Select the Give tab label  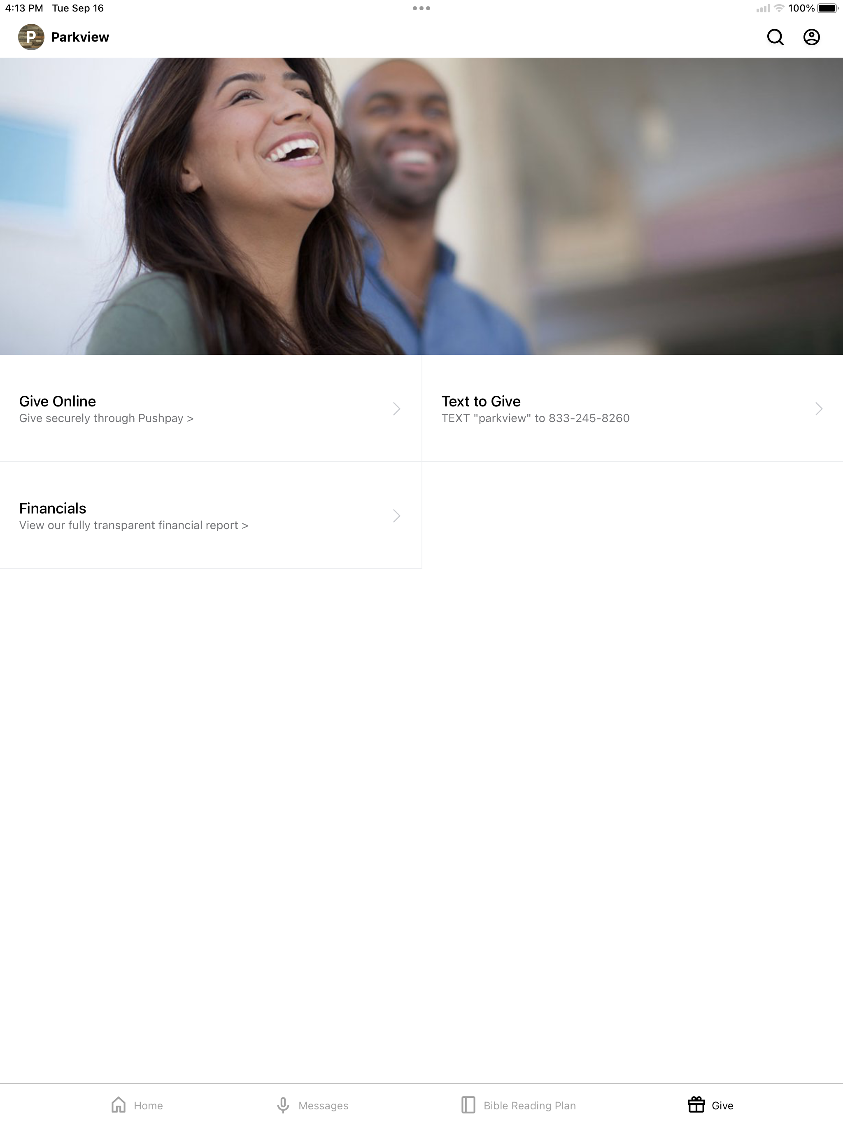coord(722,1106)
